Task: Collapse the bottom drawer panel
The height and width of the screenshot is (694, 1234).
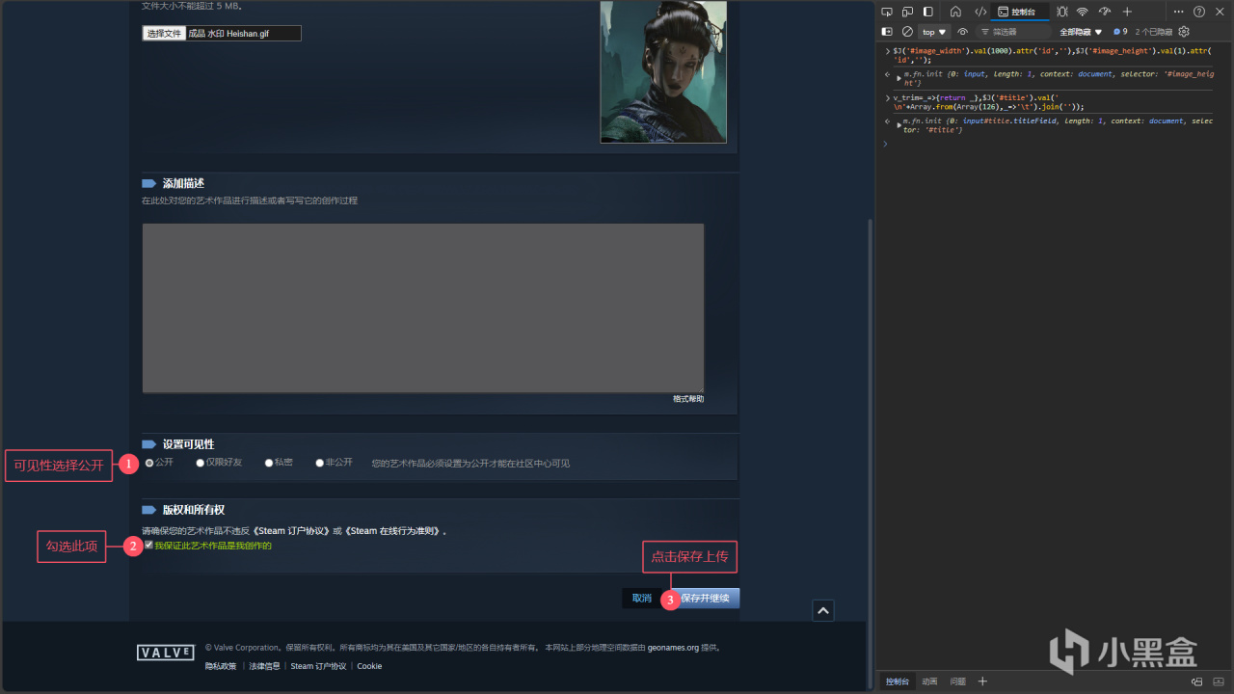Action: [x=1218, y=681]
